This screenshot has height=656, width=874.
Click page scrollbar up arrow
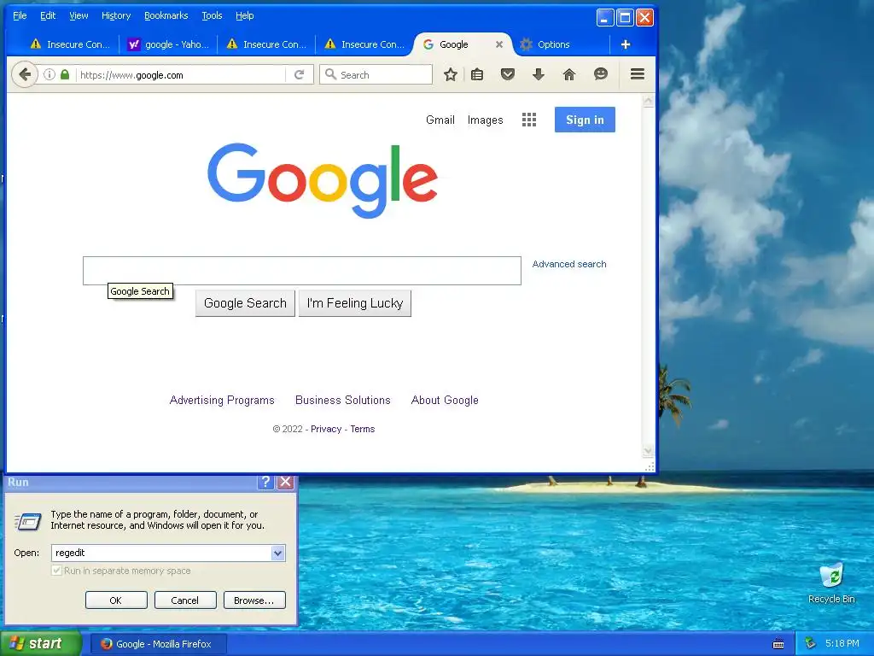648,101
